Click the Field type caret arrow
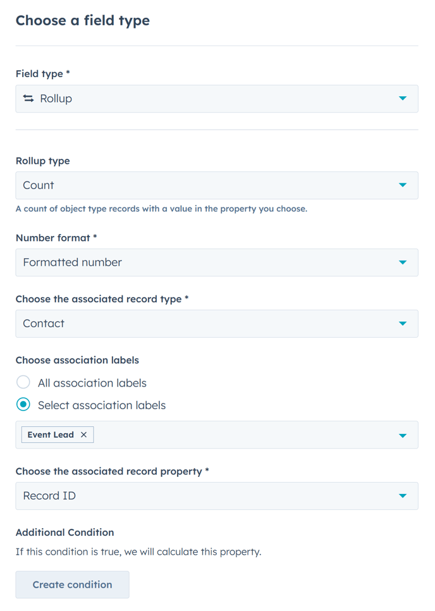 point(403,99)
